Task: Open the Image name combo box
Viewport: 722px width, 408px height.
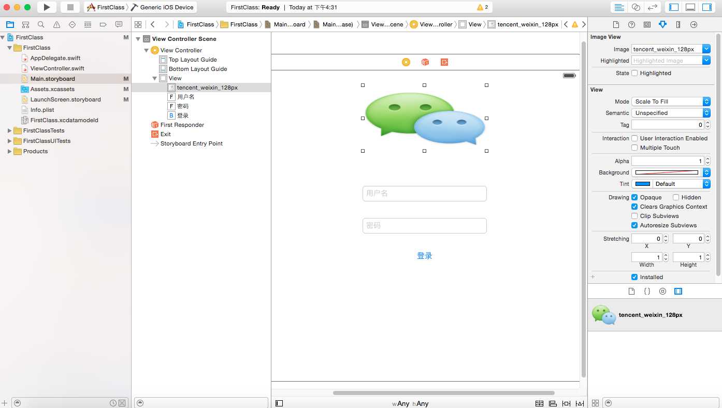Action: click(x=706, y=49)
